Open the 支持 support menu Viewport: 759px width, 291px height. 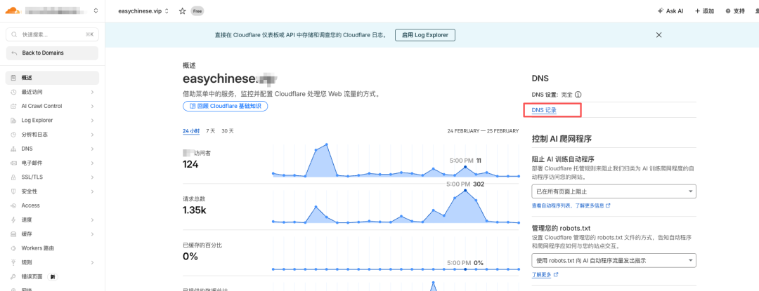[735, 11]
